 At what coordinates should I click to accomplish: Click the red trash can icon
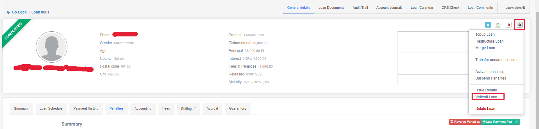coord(509,25)
